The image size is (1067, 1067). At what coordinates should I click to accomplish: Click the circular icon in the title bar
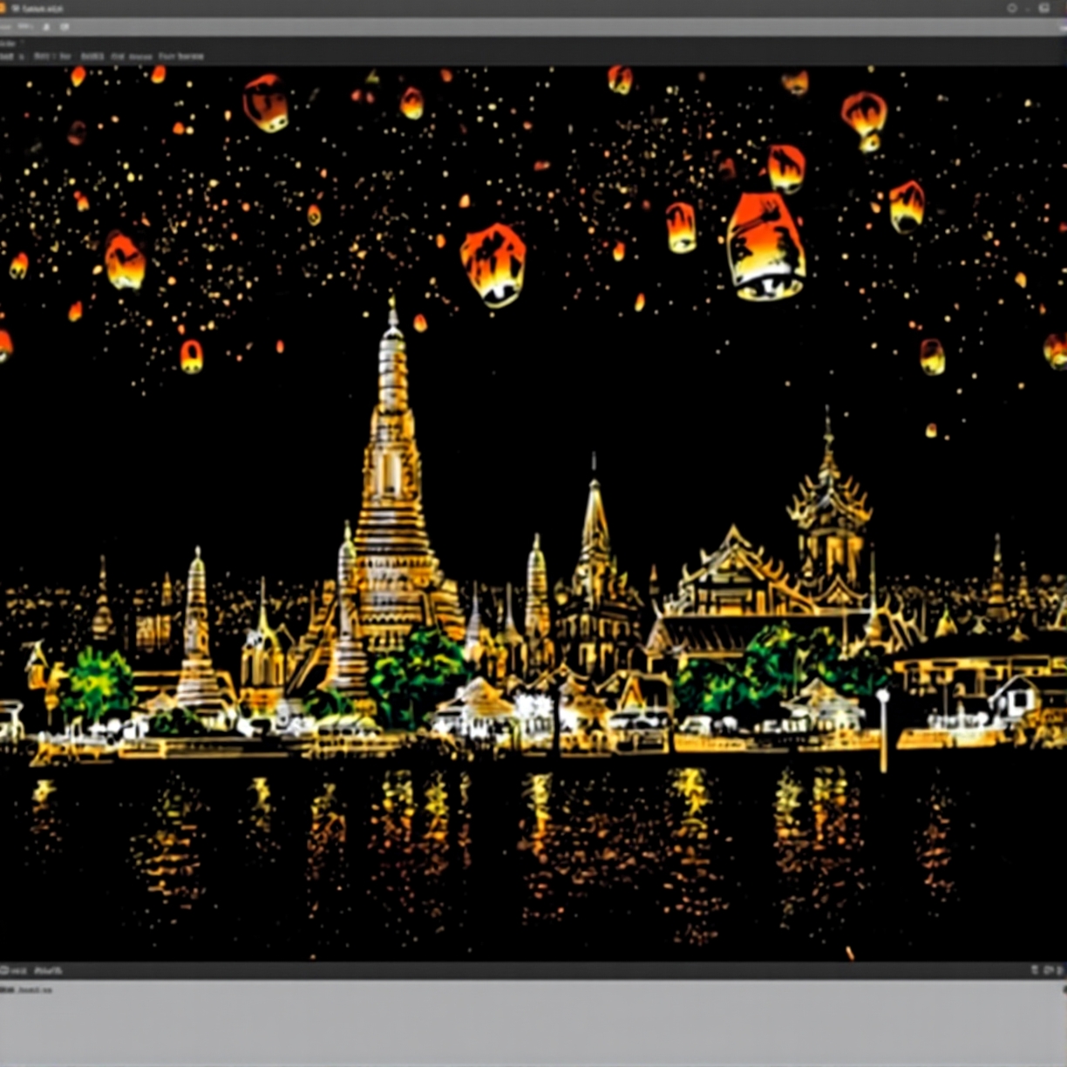point(1012,8)
